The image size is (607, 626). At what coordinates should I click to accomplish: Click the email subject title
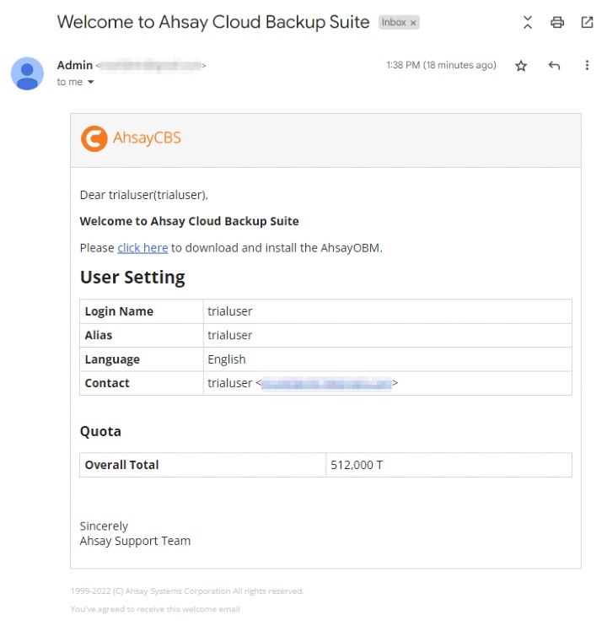click(x=212, y=22)
